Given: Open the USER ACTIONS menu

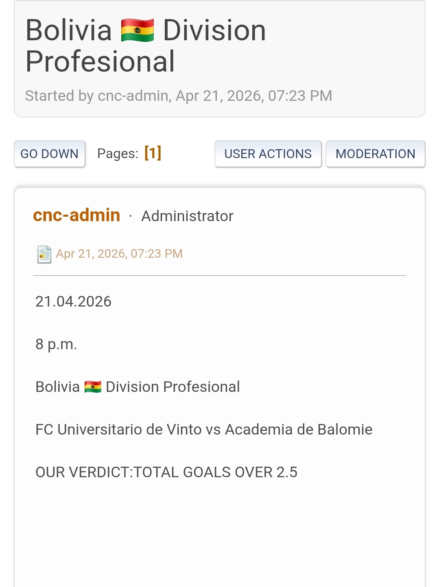Looking at the screenshot, I should coord(268,154).
